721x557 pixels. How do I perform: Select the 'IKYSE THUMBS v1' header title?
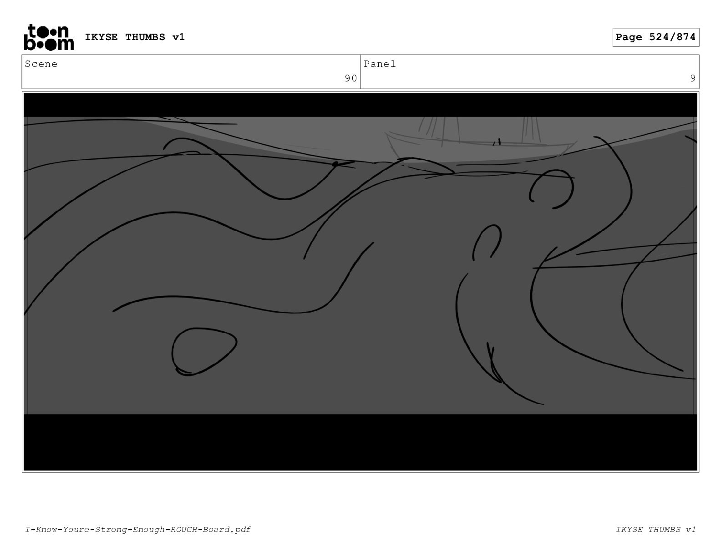coord(135,37)
